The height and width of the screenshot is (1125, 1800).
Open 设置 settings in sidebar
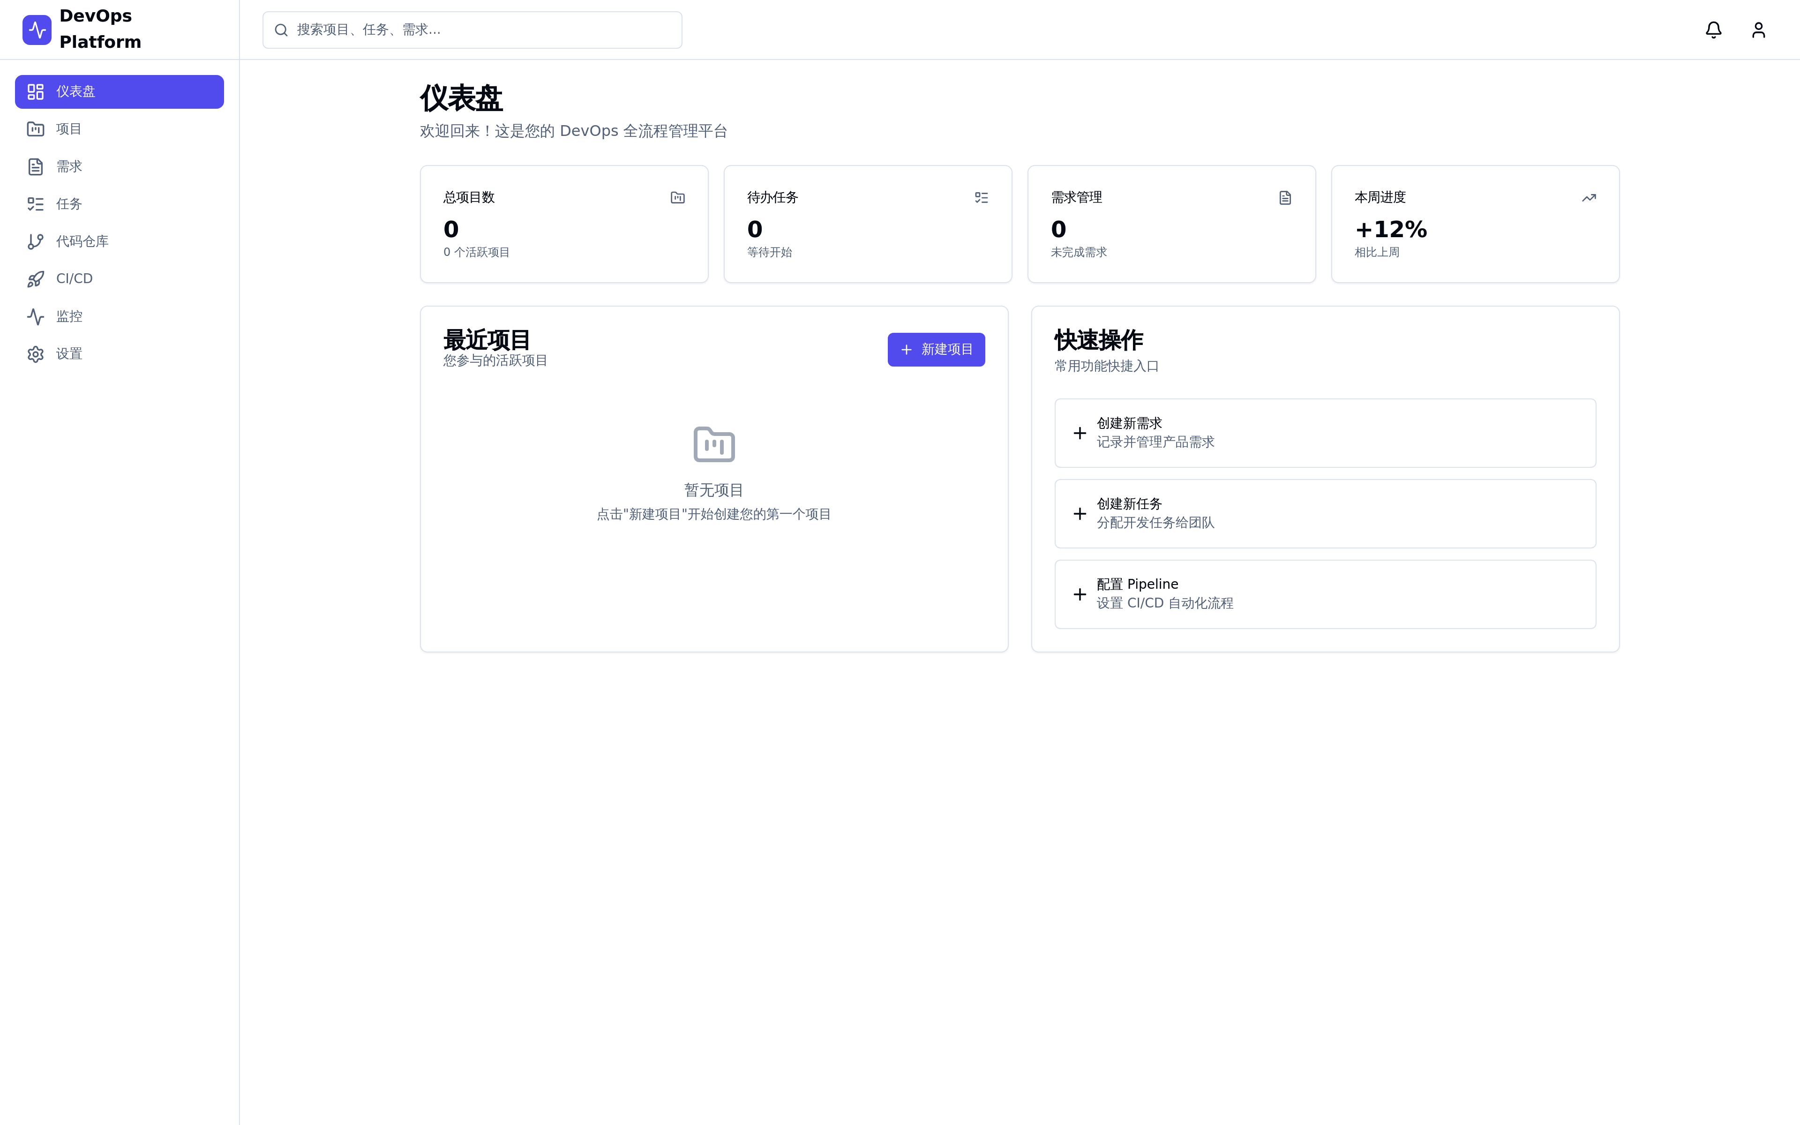(119, 353)
